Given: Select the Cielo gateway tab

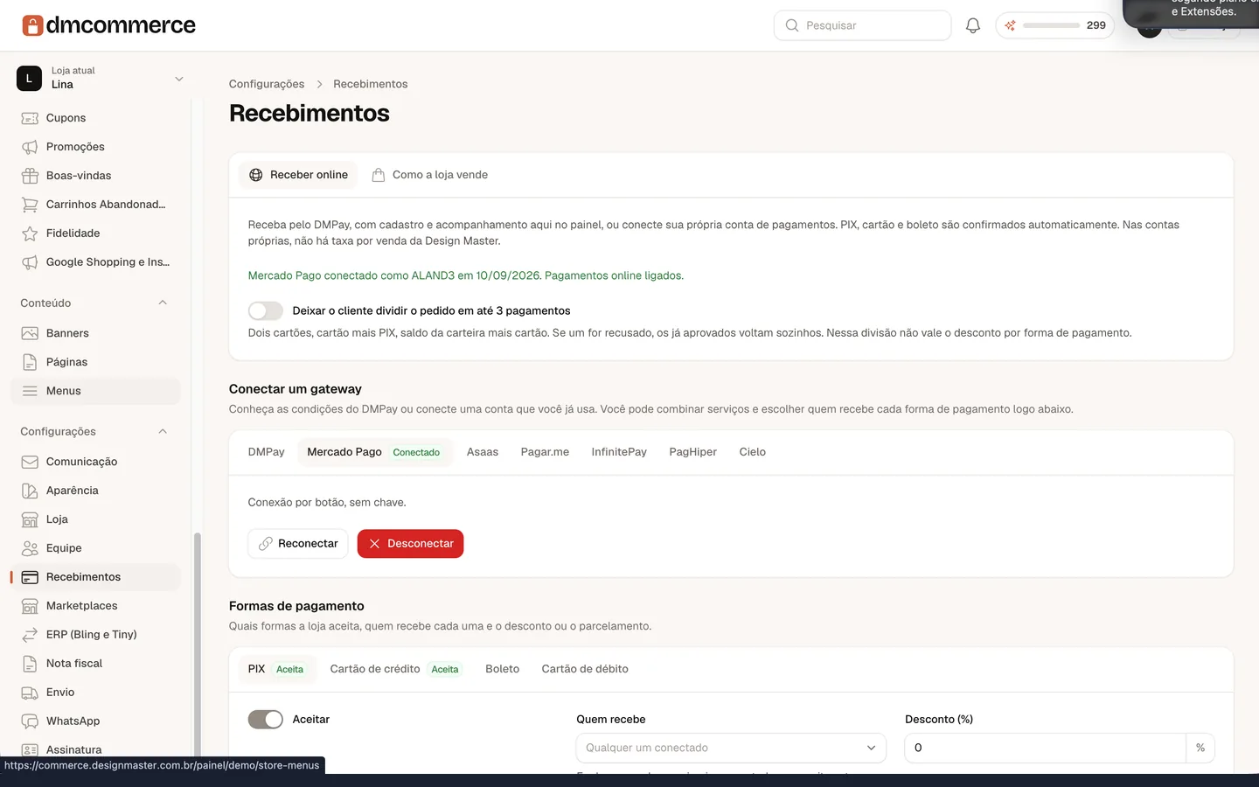Looking at the screenshot, I should coord(753,452).
